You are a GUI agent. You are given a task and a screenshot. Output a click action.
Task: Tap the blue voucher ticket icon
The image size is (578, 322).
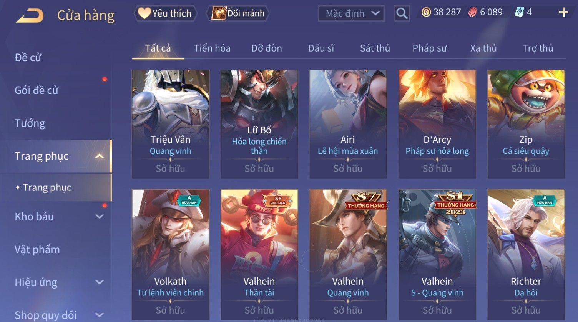tap(519, 12)
